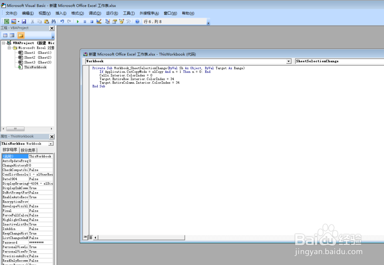Click the Redo arrow icon
Viewport: 384px width, 265px height.
tap(69, 21)
